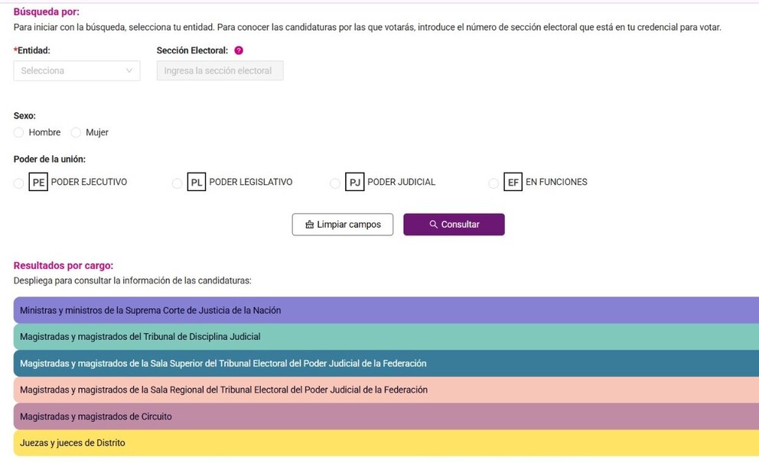Click the PL Poder Legislativo badge icon

(197, 182)
